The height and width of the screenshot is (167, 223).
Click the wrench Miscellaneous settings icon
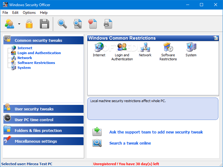7,139
